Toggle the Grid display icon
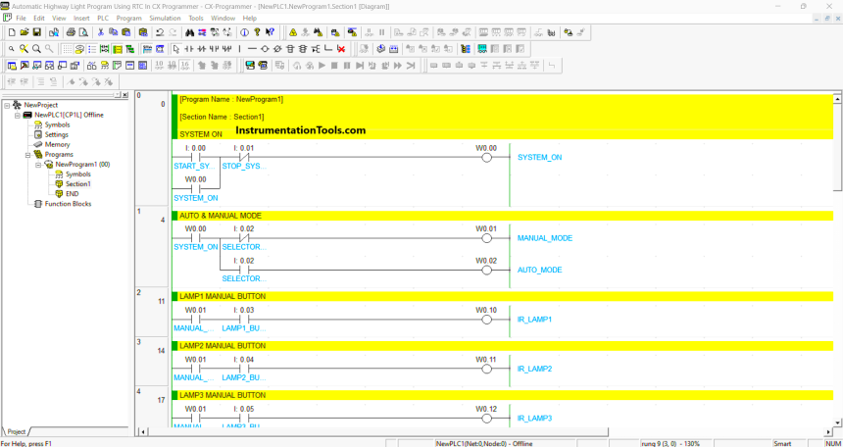 pos(67,49)
